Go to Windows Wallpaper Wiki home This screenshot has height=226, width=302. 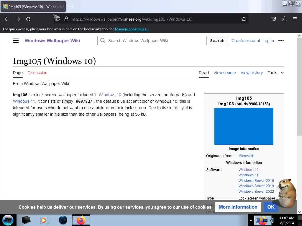tap(52, 41)
